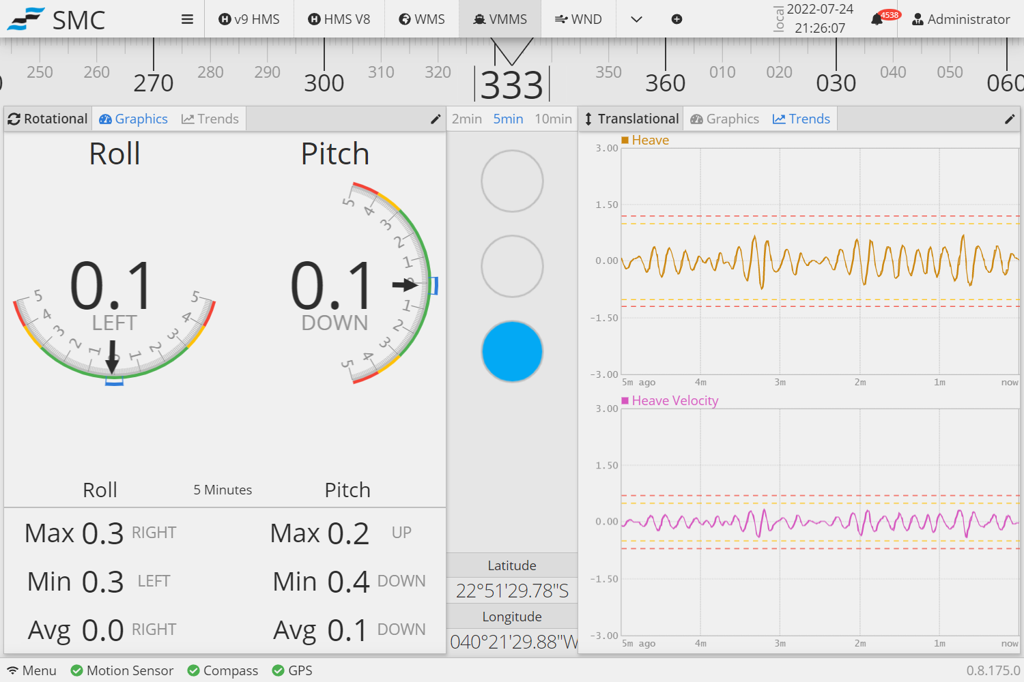Screen dimensions: 1024x682
Task: Click the Roll Avg 0.0 RIGHT value
Action: (x=102, y=629)
